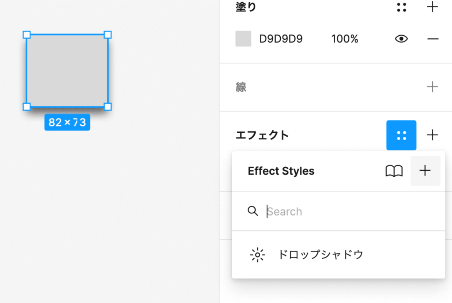
Task: Expand the 線 section header
Action: [241, 87]
